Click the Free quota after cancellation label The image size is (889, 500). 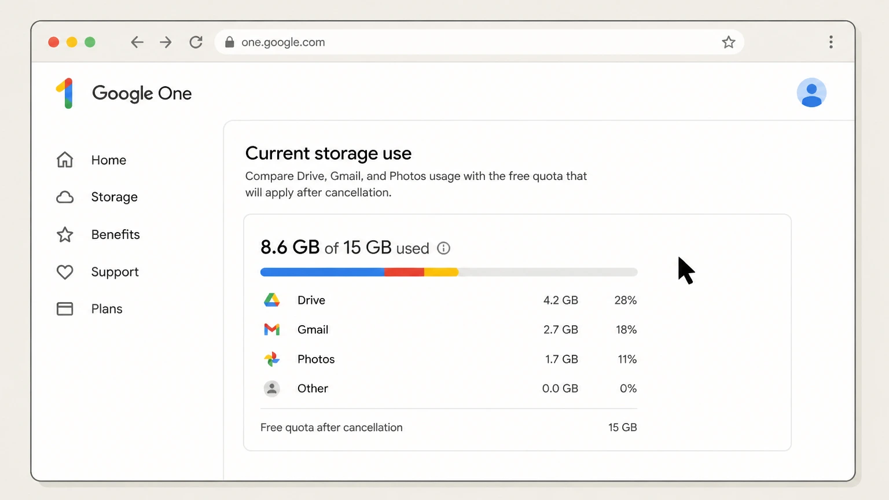pyautogui.click(x=332, y=428)
